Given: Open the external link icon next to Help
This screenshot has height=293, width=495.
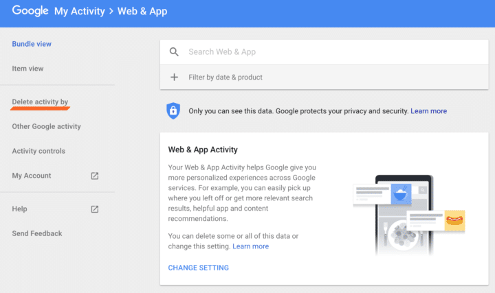Looking at the screenshot, I should pyautogui.click(x=95, y=209).
